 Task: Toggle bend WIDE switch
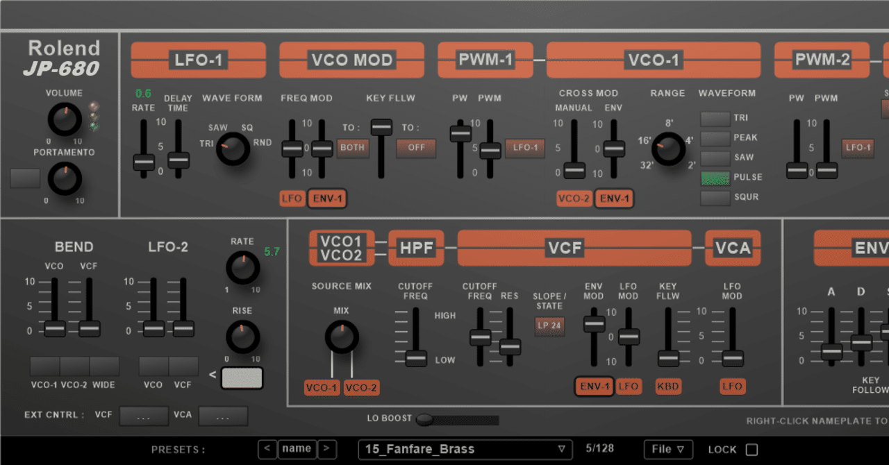point(104,366)
